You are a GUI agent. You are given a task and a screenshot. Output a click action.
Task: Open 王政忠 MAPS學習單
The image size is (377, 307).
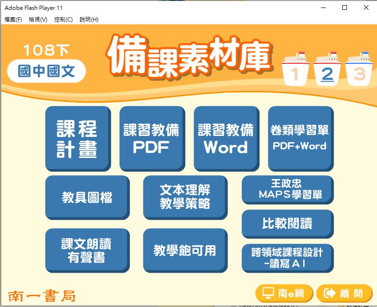point(287,189)
